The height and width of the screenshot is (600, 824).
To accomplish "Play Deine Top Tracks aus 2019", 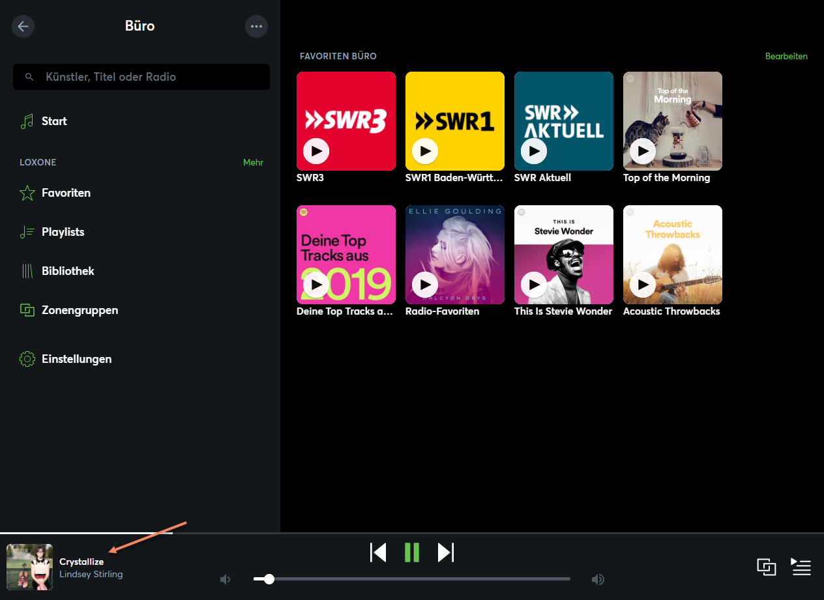I will pos(316,285).
